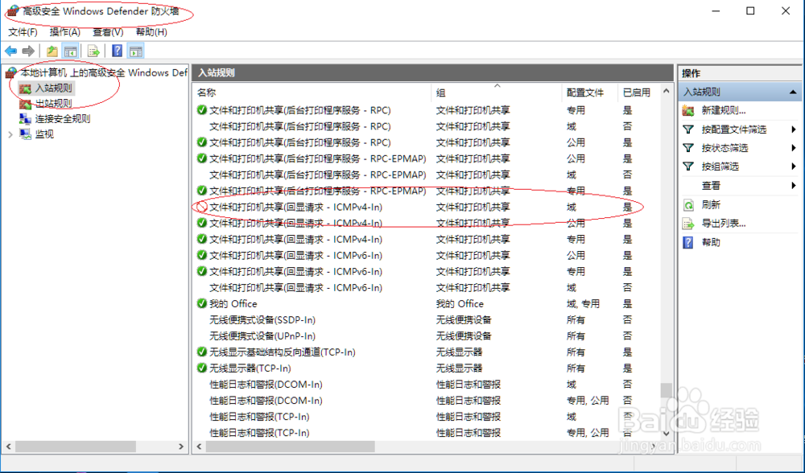Click the export list icon in toolbar
The height and width of the screenshot is (473, 805).
93,50
